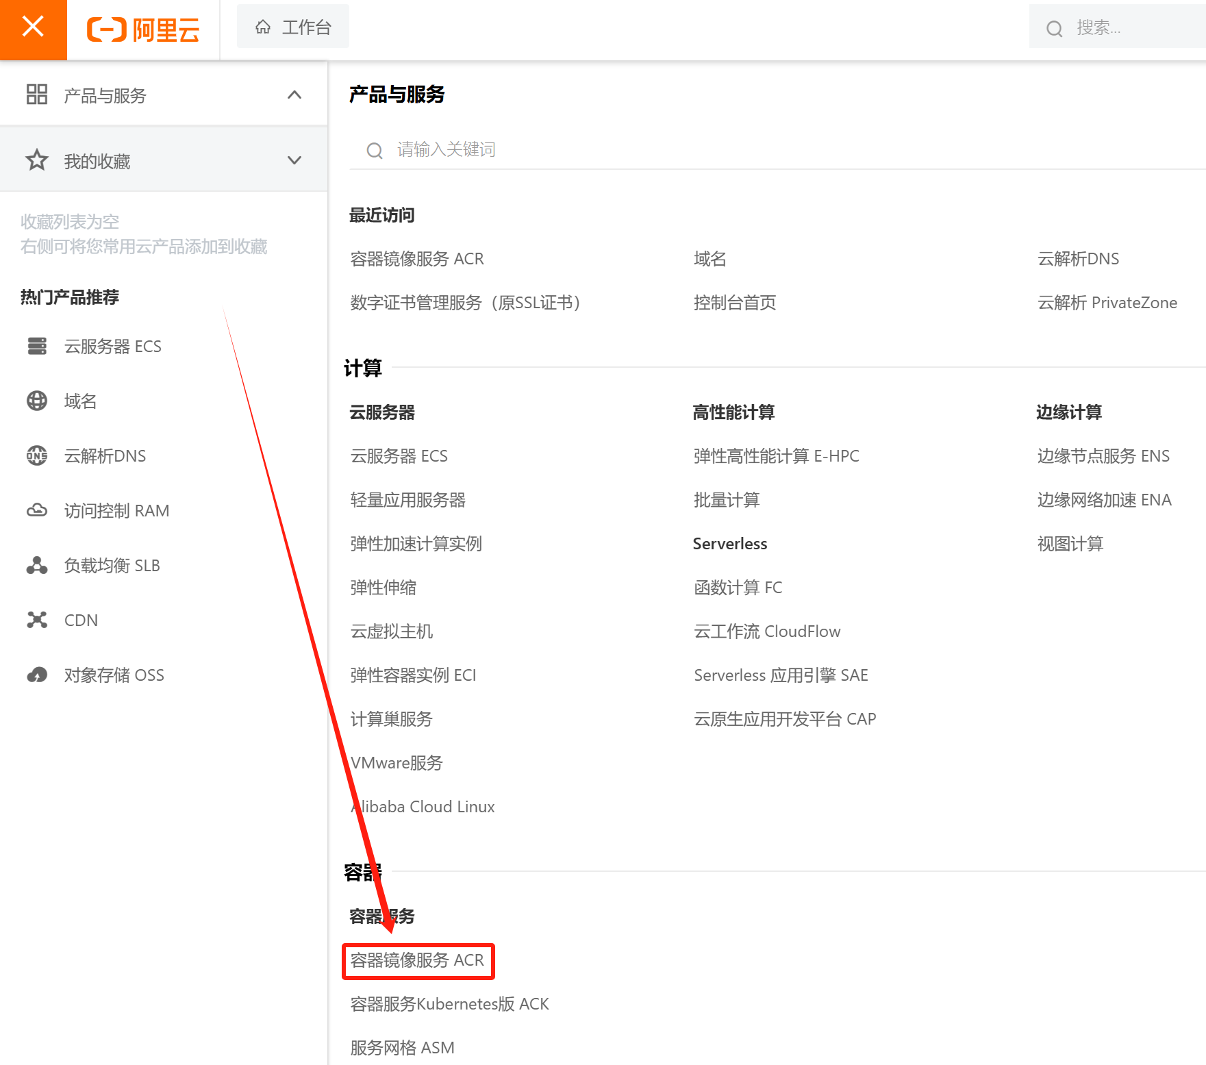1206x1065 pixels.
Task: Open 控制台首页 link
Action: click(735, 303)
